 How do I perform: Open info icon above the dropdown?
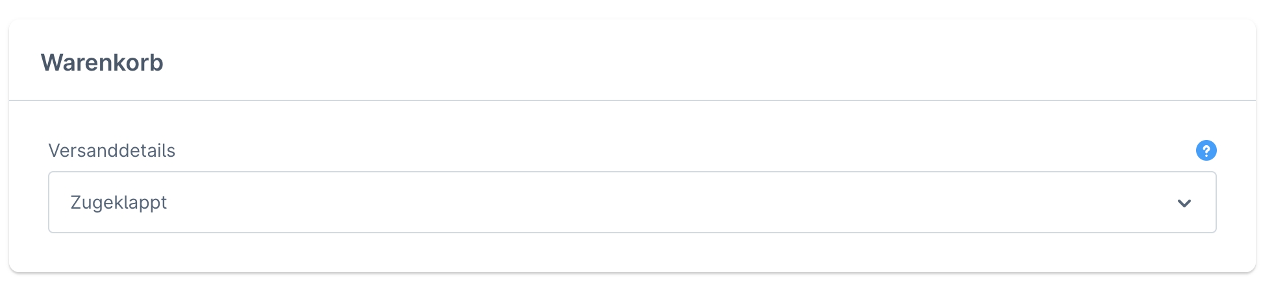tap(1206, 150)
